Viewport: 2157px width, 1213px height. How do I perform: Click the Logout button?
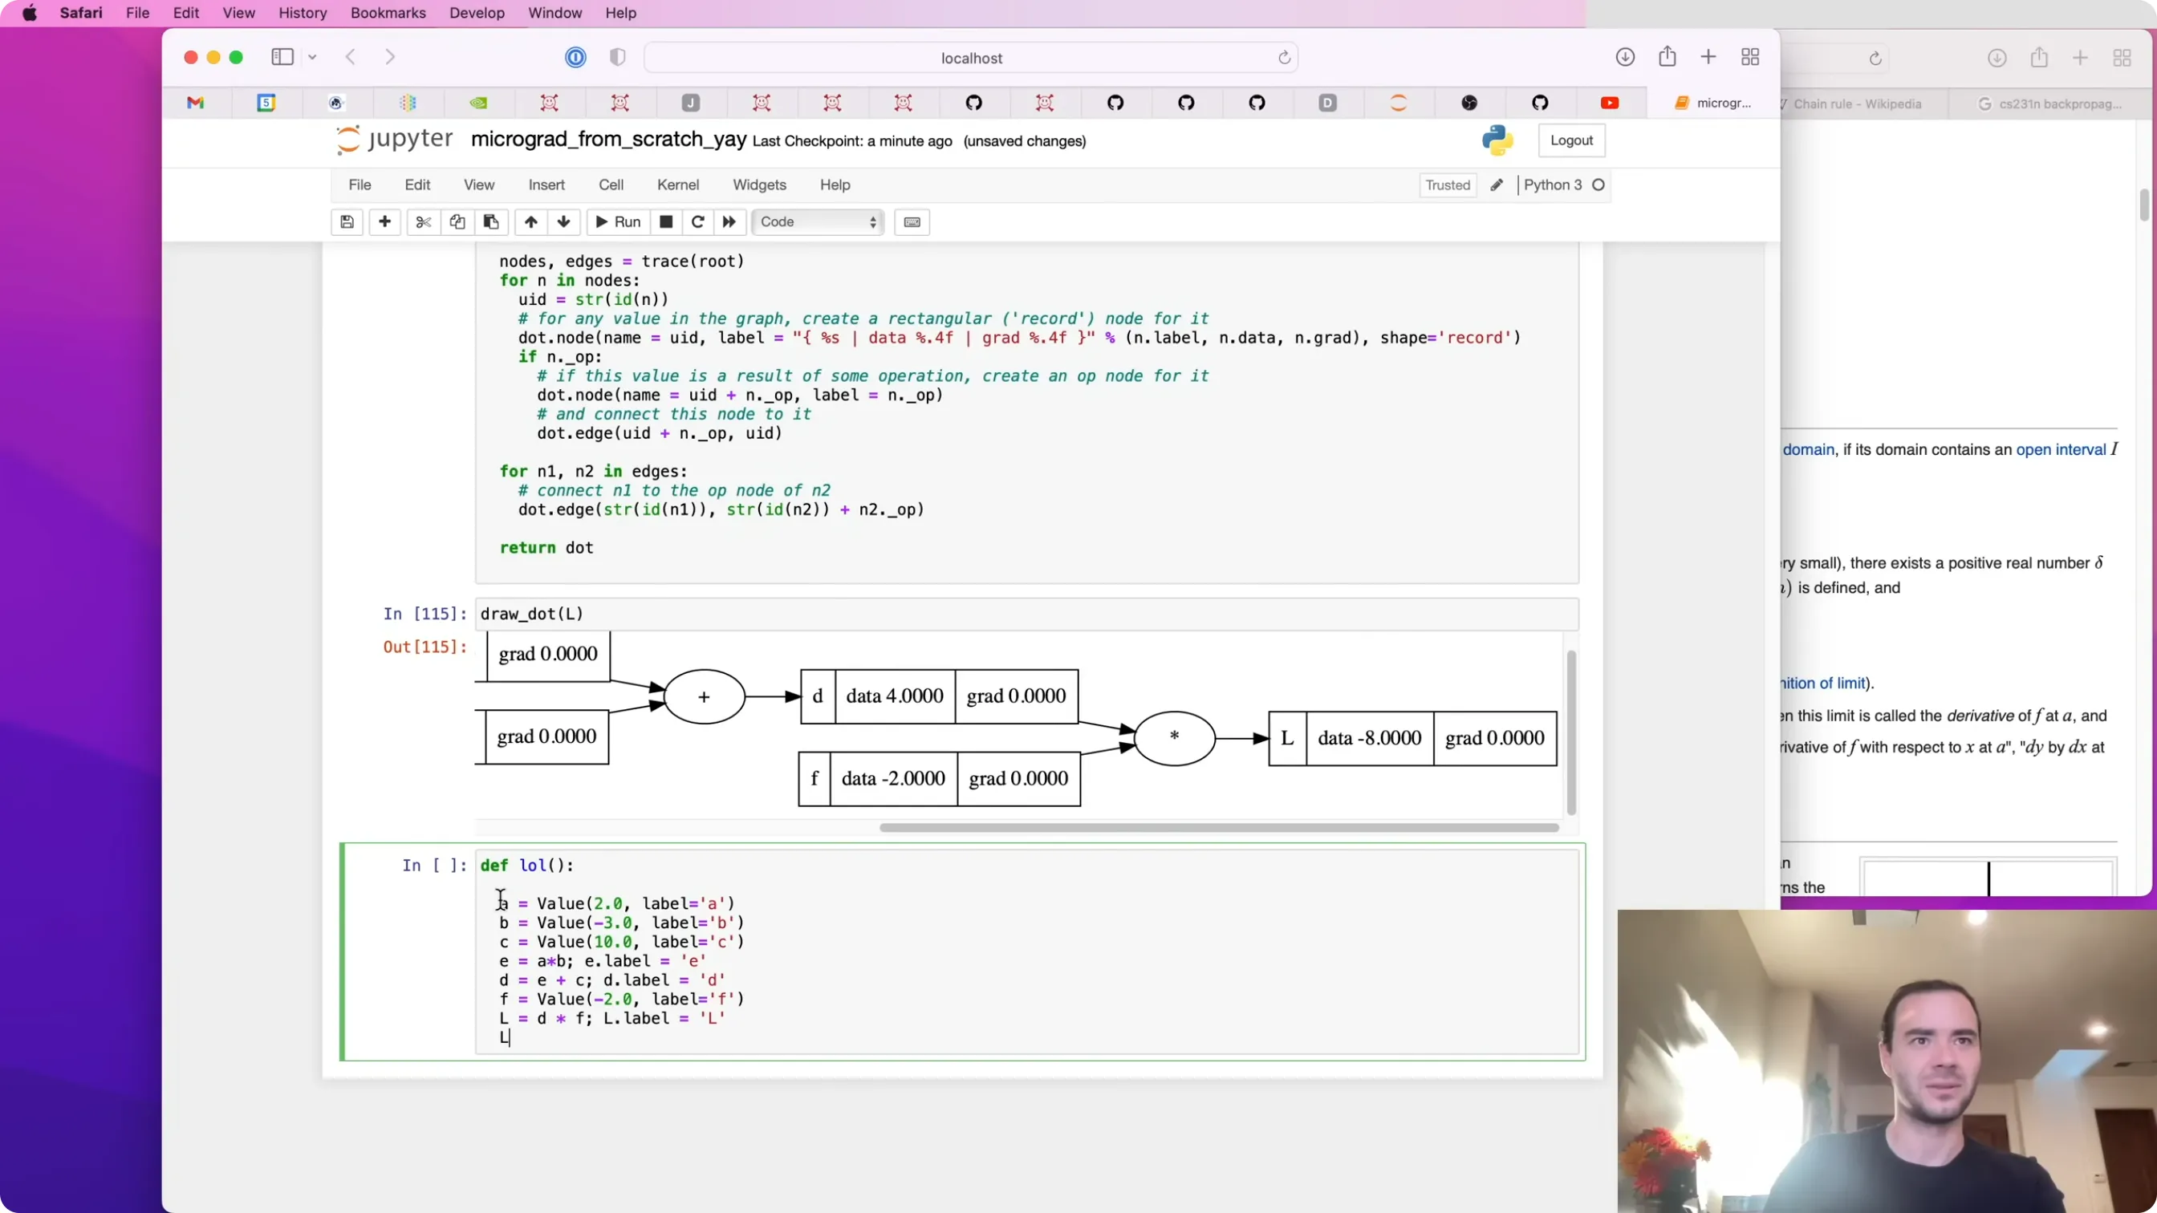coord(1571,140)
